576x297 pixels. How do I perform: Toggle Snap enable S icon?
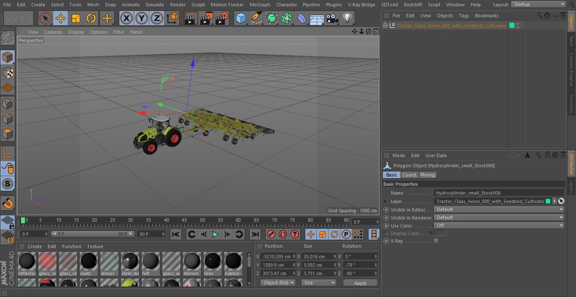point(8,184)
